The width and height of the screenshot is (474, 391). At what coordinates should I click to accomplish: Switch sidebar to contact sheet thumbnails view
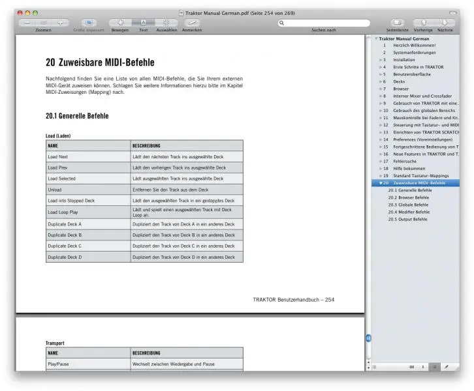pyautogui.click(x=412, y=367)
